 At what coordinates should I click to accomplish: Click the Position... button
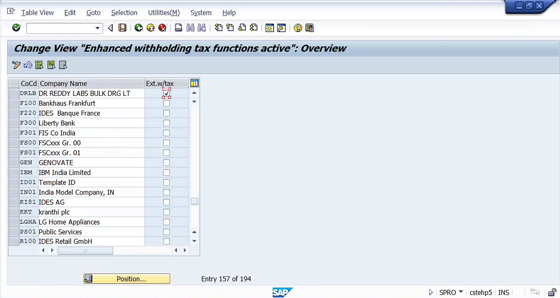pos(127,279)
